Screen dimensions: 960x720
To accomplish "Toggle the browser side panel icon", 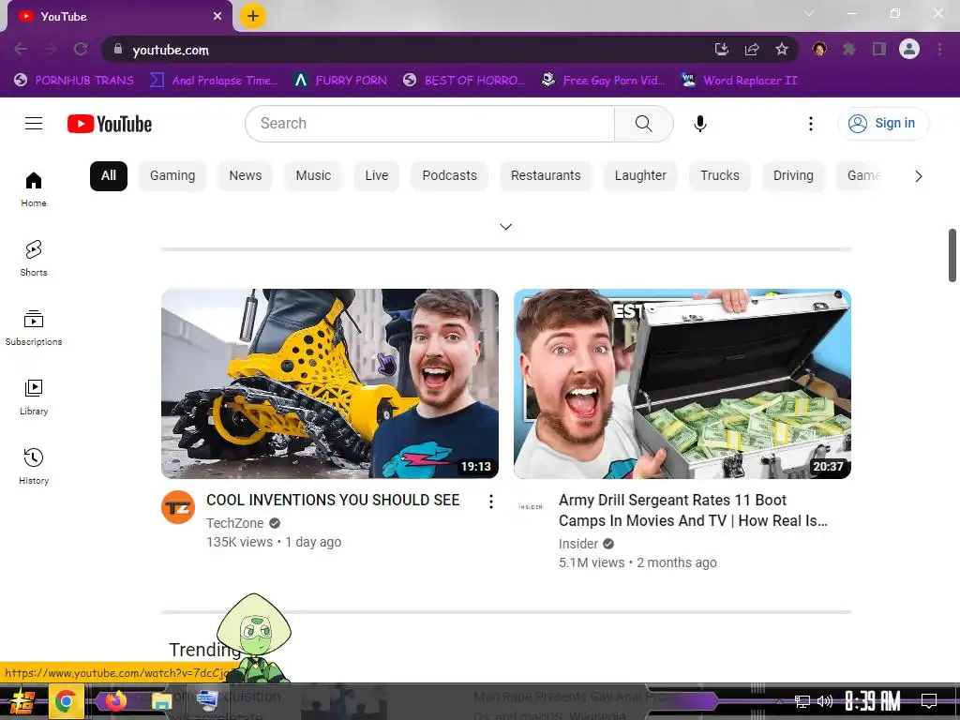I will point(879,49).
